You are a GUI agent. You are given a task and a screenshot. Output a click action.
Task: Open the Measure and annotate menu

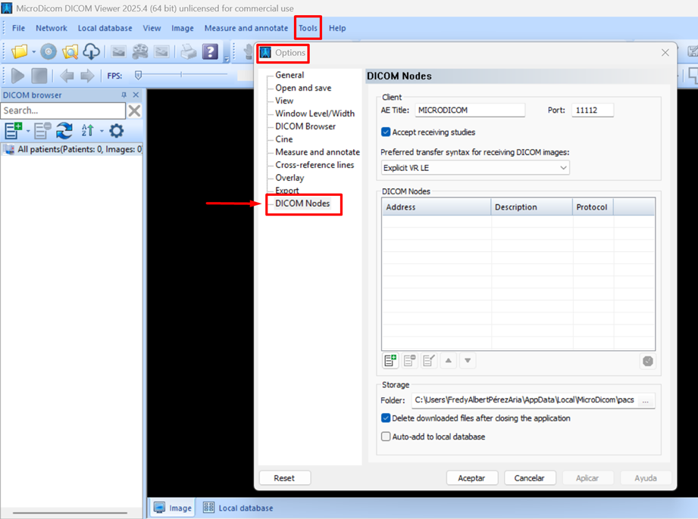(x=246, y=28)
